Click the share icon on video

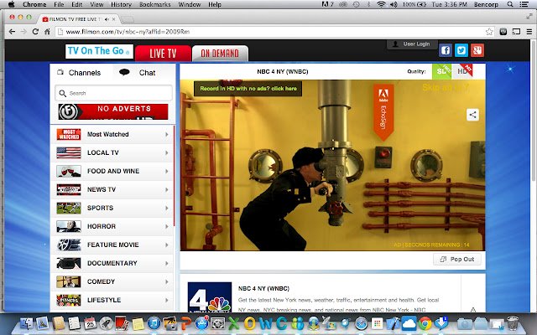coord(472,115)
